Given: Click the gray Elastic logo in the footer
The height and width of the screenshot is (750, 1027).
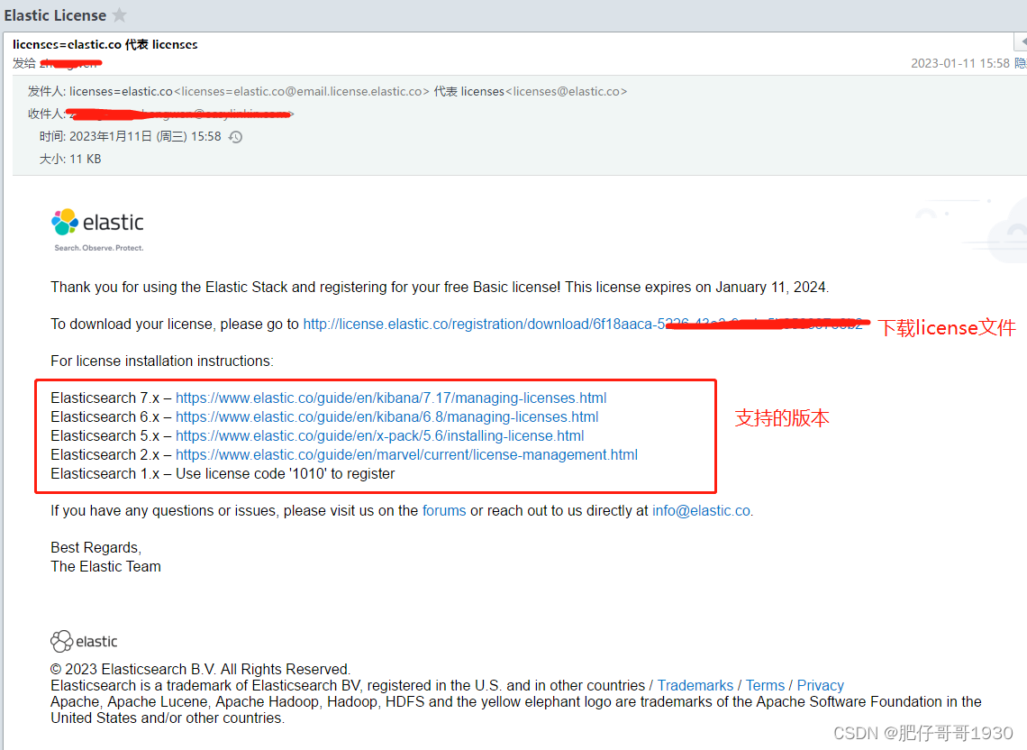Looking at the screenshot, I should coord(84,641).
